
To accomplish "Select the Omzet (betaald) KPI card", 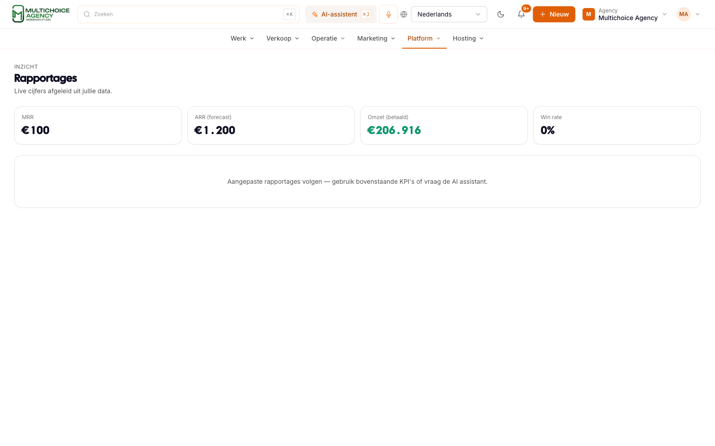I will click(x=444, y=125).
